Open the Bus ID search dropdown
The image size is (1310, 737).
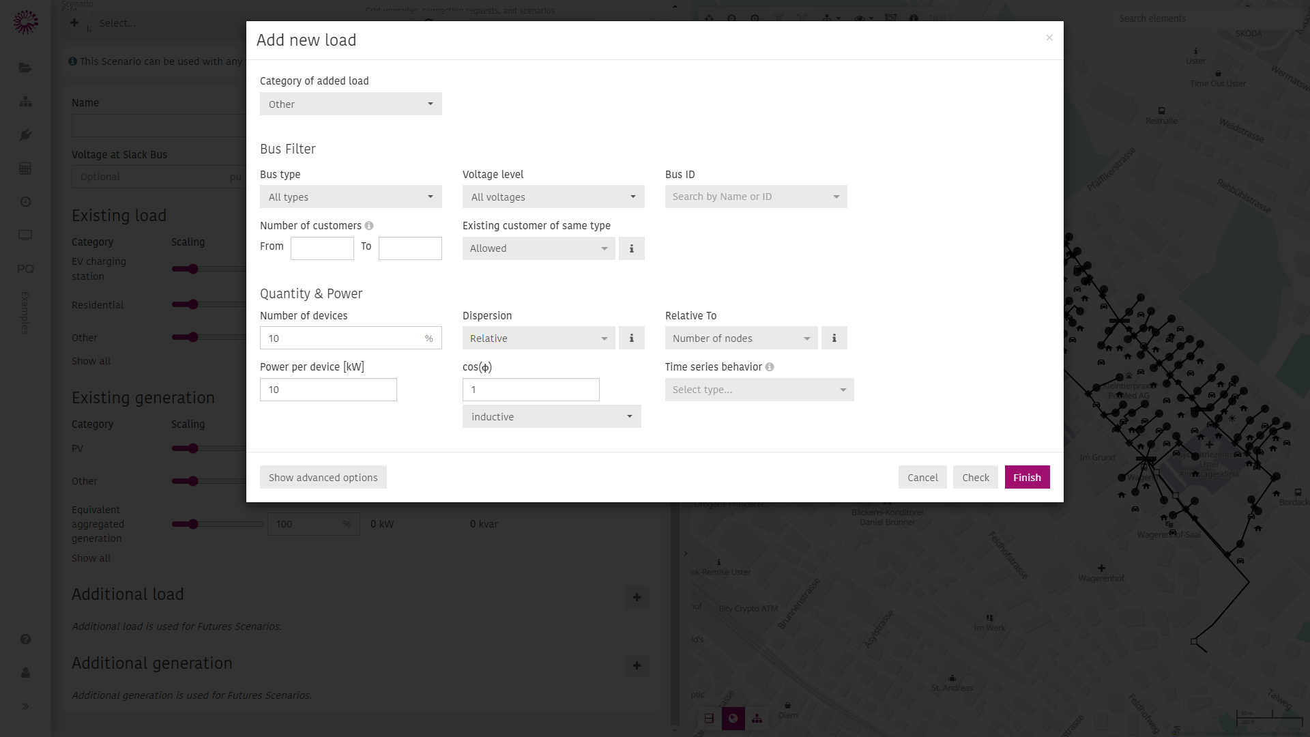756,197
